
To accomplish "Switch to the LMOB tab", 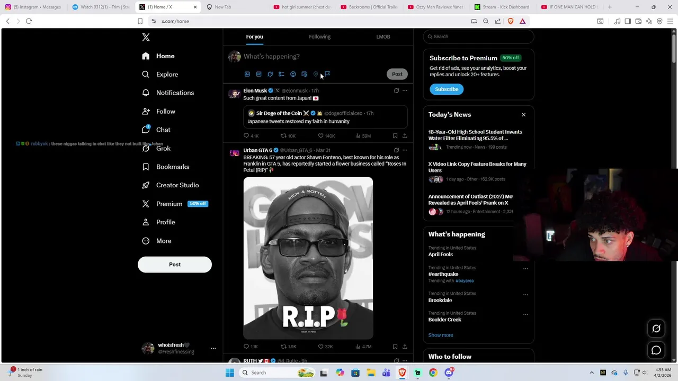I will (x=383, y=37).
